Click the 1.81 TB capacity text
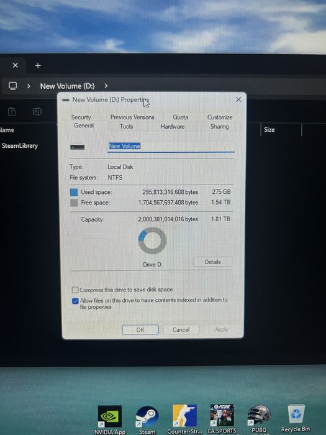 [x=220, y=219]
